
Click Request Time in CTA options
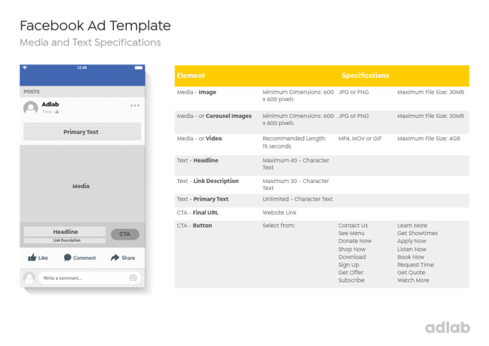coord(415,265)
